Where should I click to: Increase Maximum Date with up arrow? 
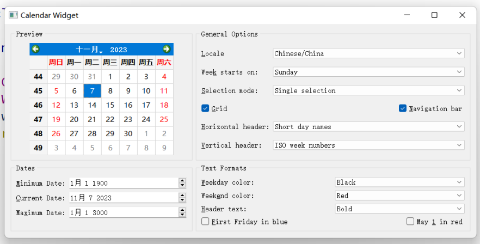182,210
